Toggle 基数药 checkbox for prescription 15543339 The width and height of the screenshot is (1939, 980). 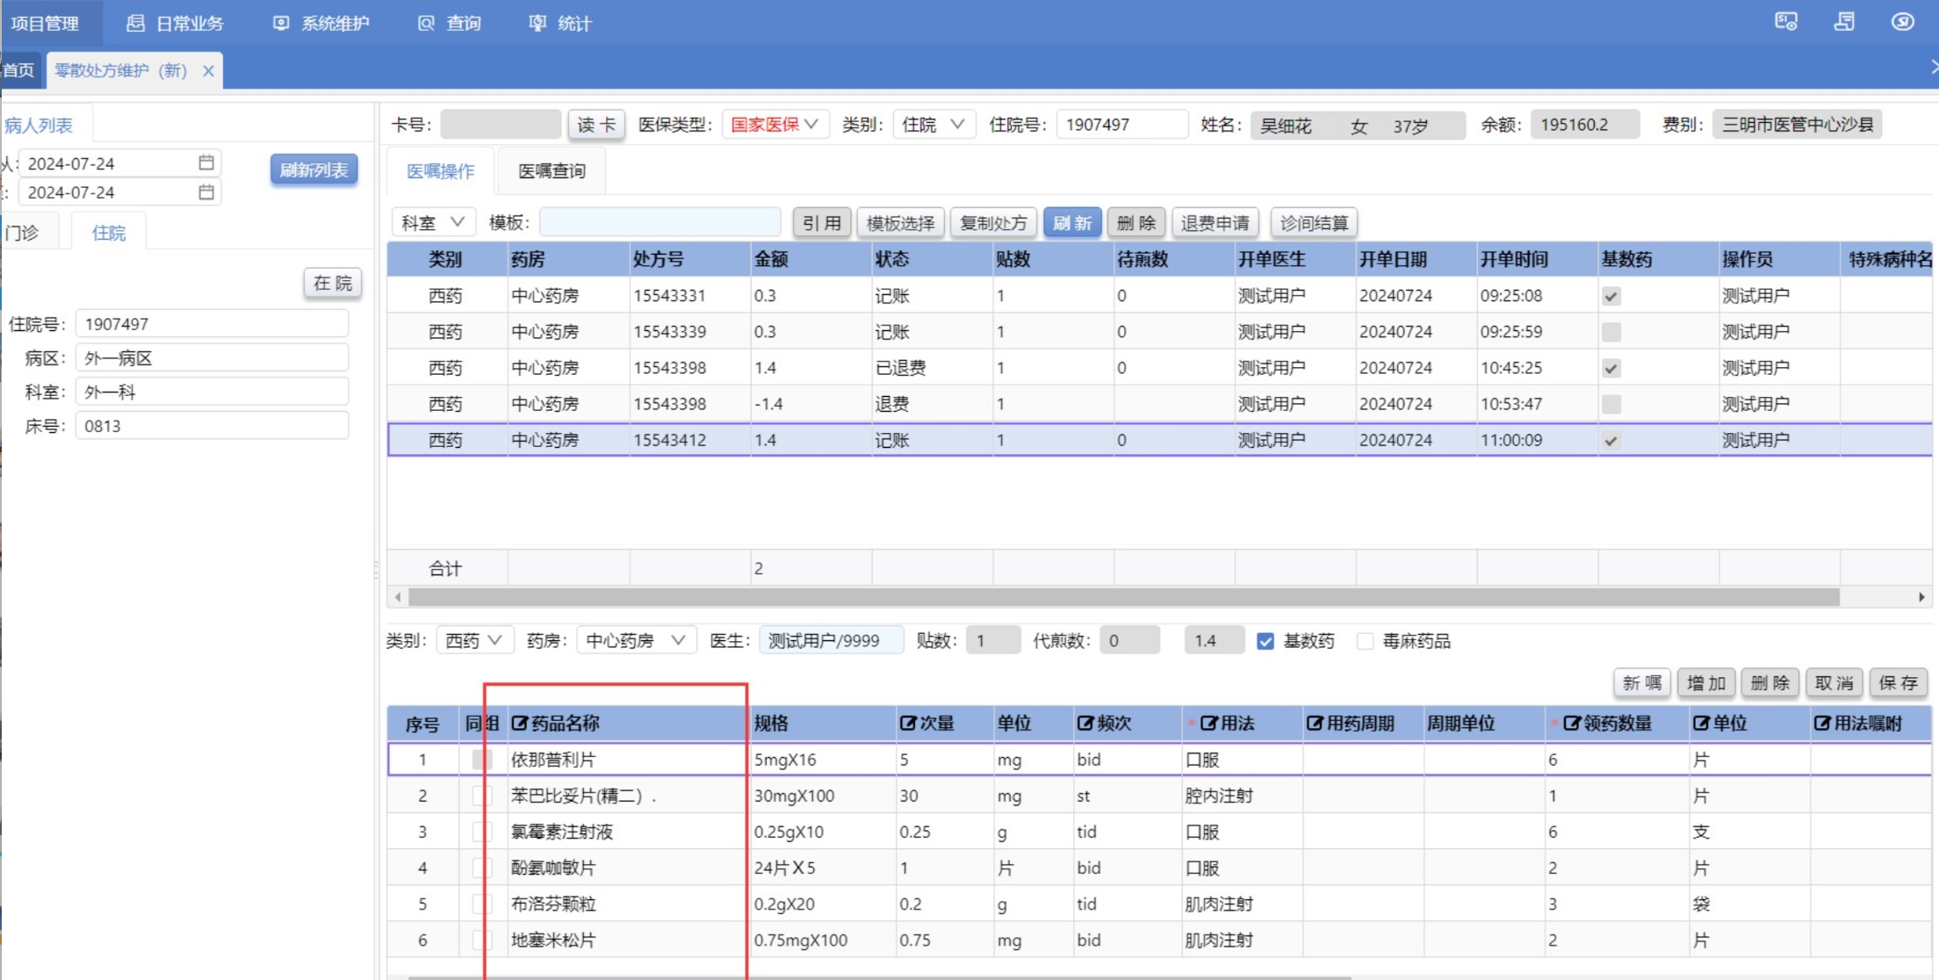pos(1611,332)
